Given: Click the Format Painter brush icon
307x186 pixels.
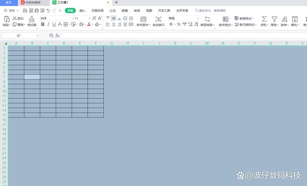Looking at the screenshot, I should [x=32, y=19].
